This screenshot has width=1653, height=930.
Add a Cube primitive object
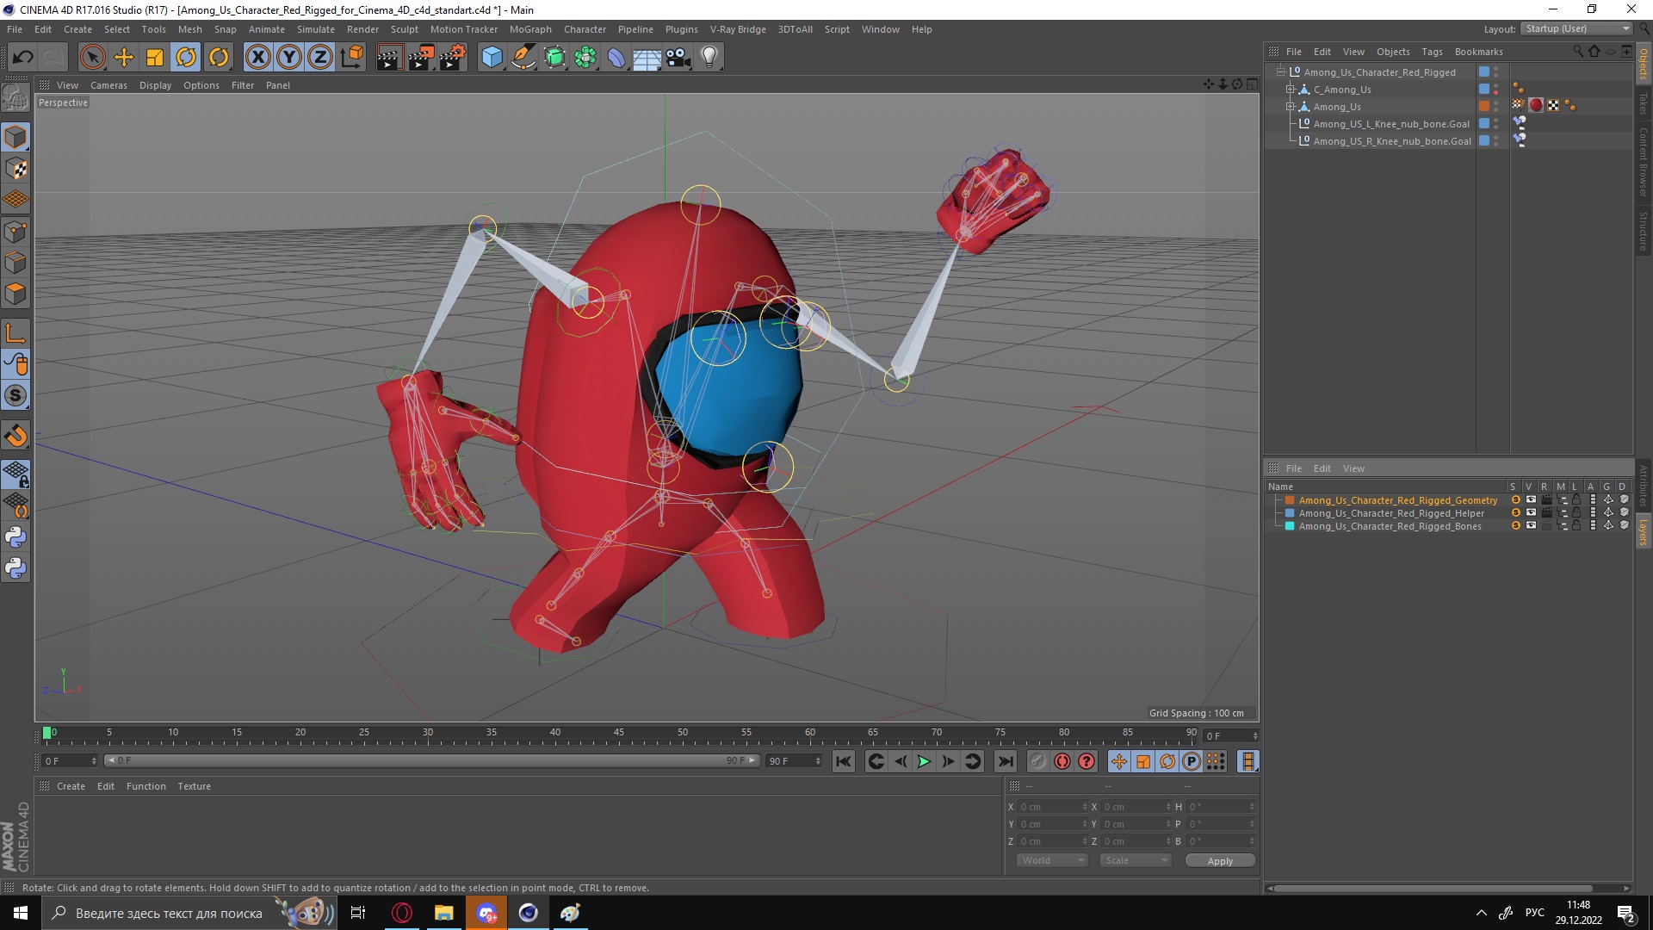tap(492, 58)
